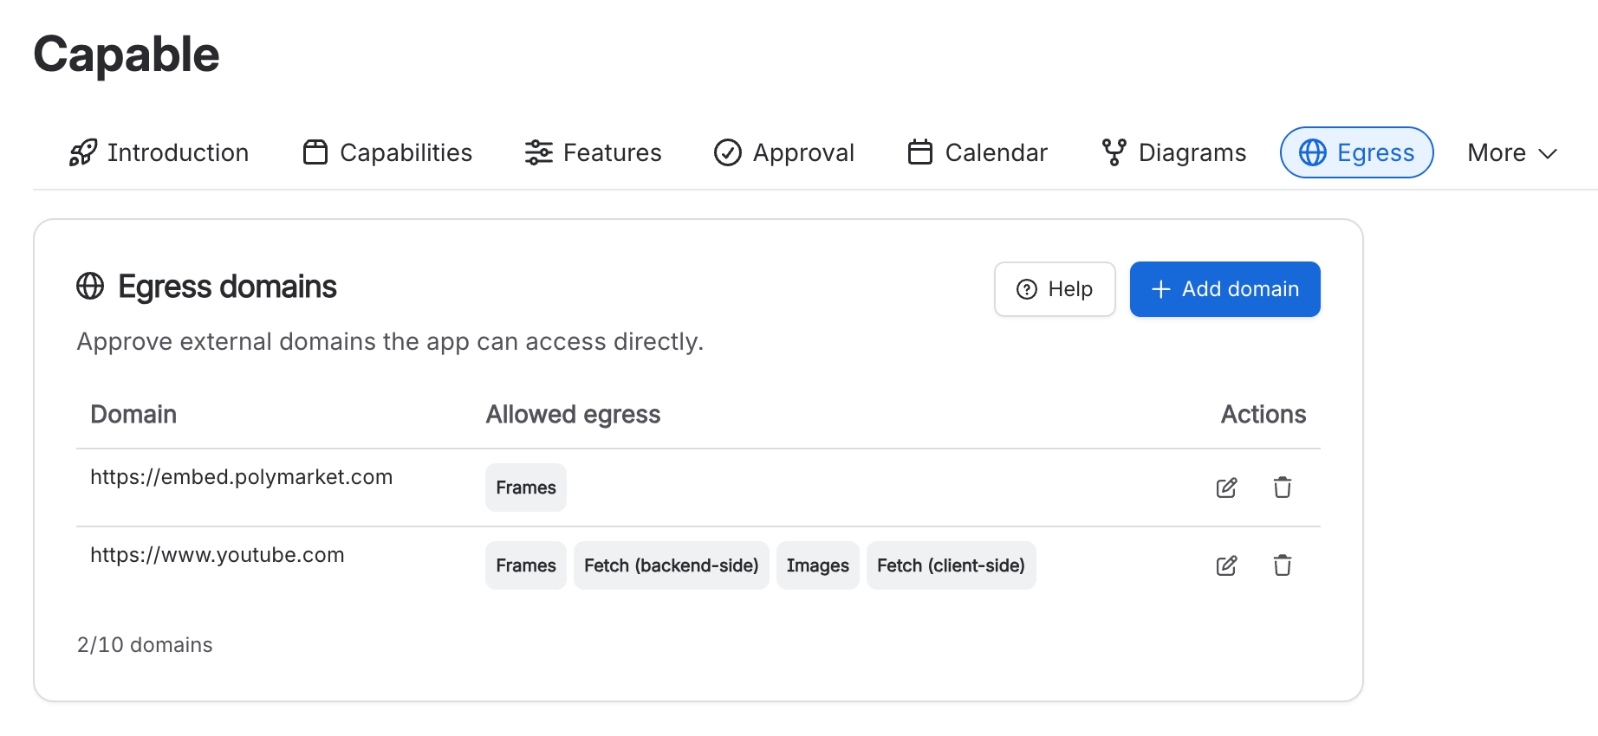Click the Fetch (backend-side) tag
Screen dimensions: 1598x736
coord(672,565)
